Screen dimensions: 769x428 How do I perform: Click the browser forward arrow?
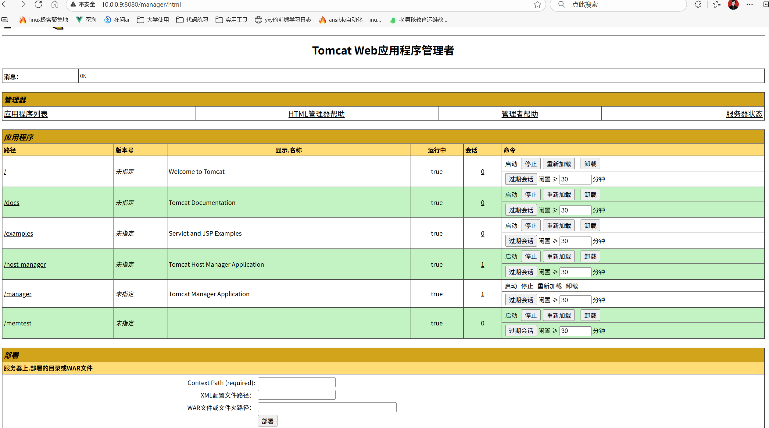[22, 4]
